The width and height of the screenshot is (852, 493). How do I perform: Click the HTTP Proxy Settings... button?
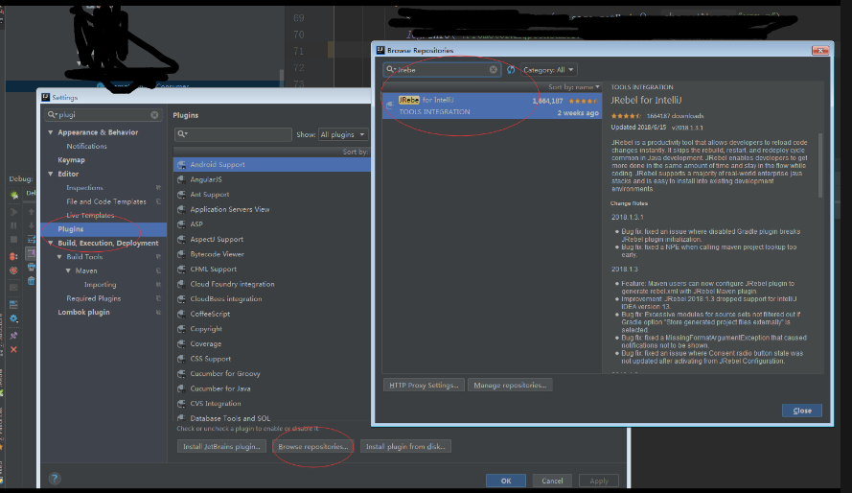(424, 385)
